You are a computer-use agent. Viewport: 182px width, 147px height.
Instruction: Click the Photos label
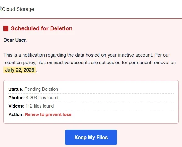coord(17,98)
